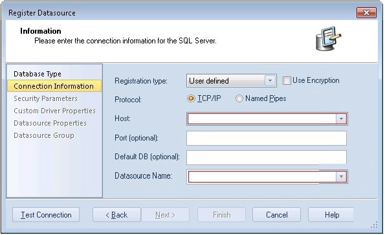The height and width of the screenshot is (235, 385).
Task: Click the "Protocol:" label
Action: [x=128, y=100]
